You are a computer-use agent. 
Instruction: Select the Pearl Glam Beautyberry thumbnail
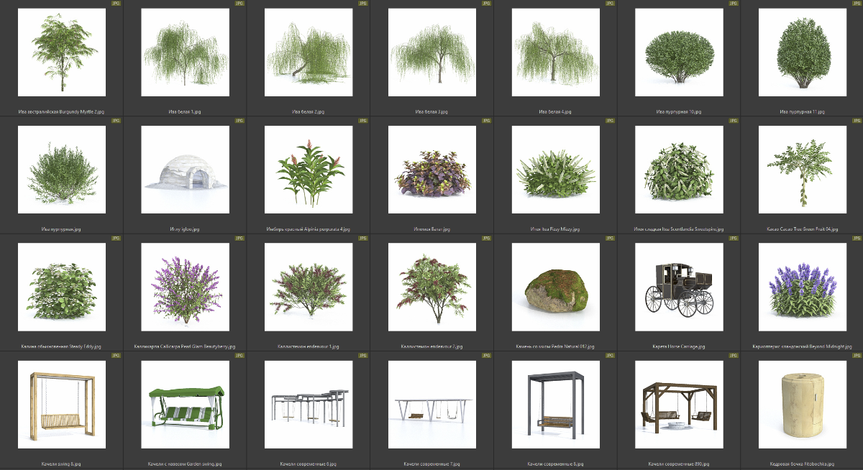tap(185, 287)
